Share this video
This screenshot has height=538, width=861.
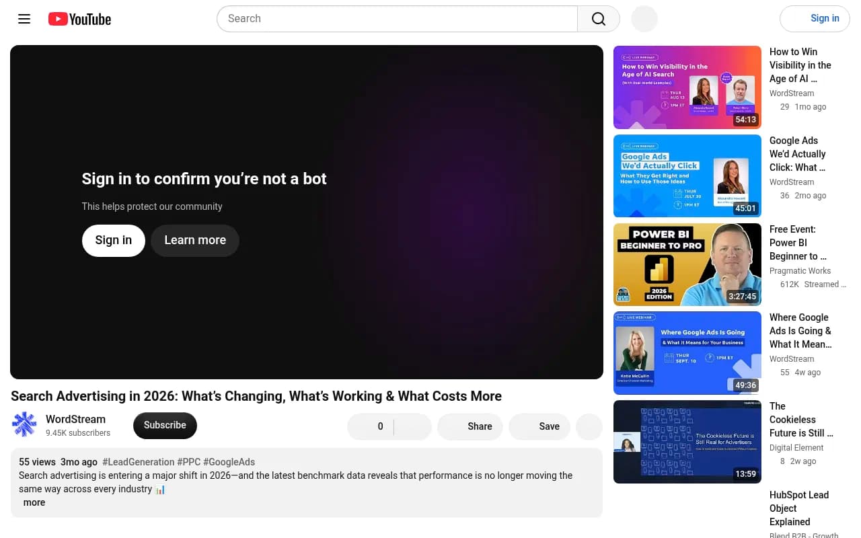pyautogui.click(x=470, y=426)
